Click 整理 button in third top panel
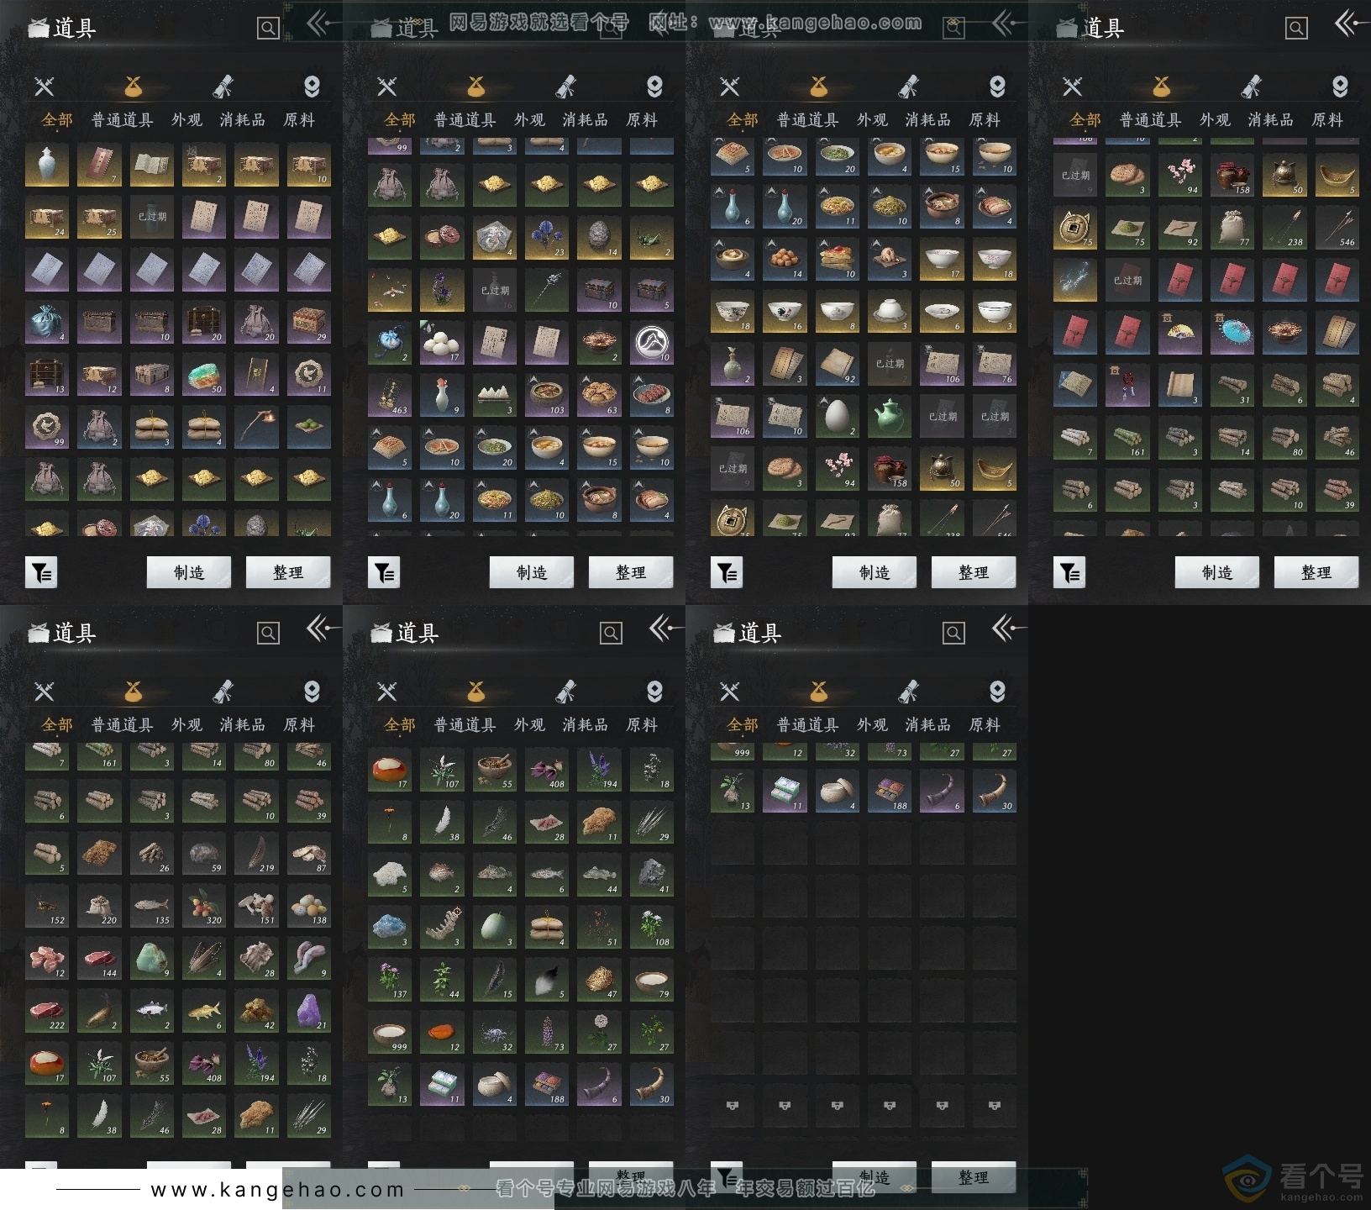 tap(974, 572)
